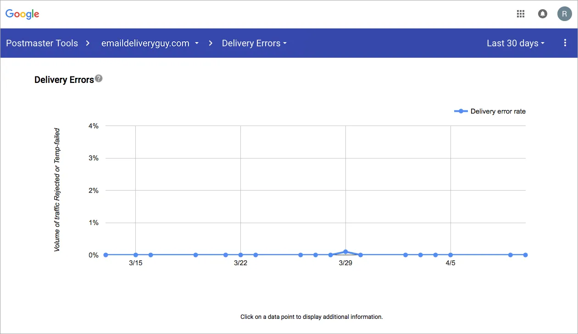This screenshot has width=578, height=334.
Task: Click the 3/29 x-axis date label
Action: tap(345, 263)
